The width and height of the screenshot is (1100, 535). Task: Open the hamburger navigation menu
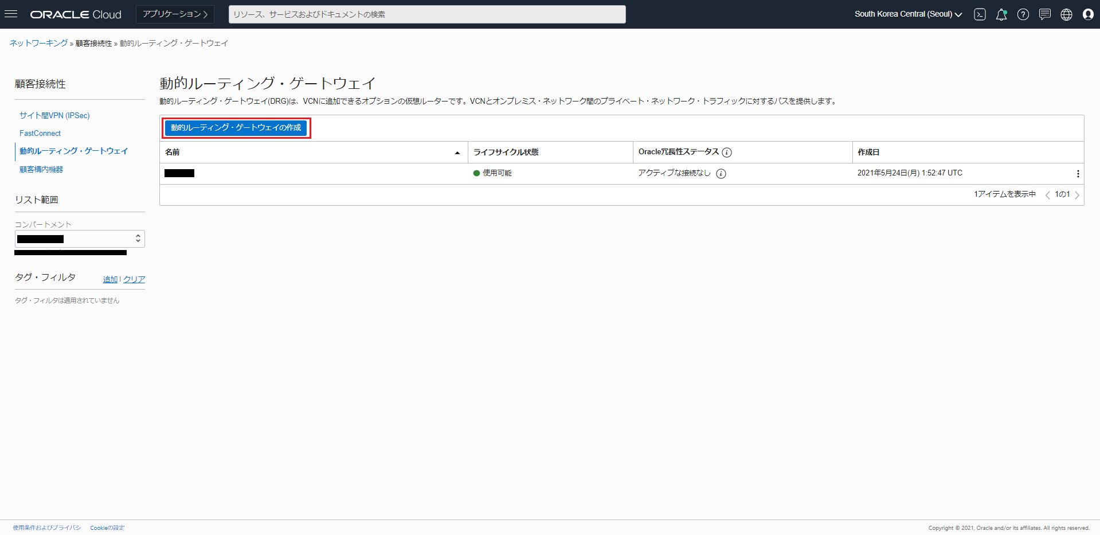pyautogui.click(x=11, y=14)
